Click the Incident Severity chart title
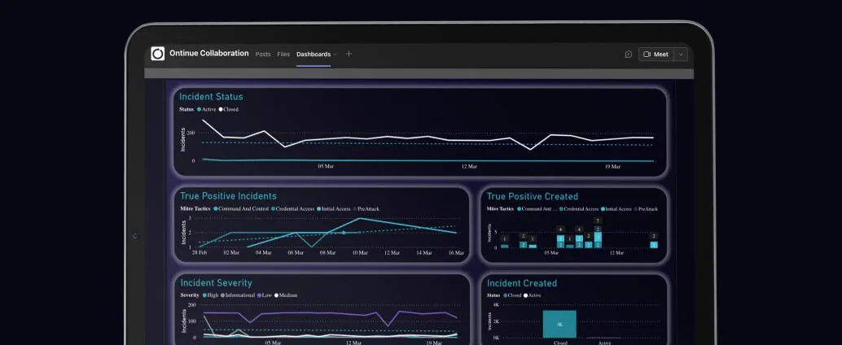This screenshot has height=345, width=842. click(x=216, y=283)
